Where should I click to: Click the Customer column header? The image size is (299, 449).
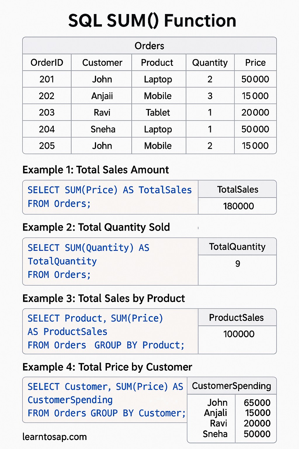point(102,62)
